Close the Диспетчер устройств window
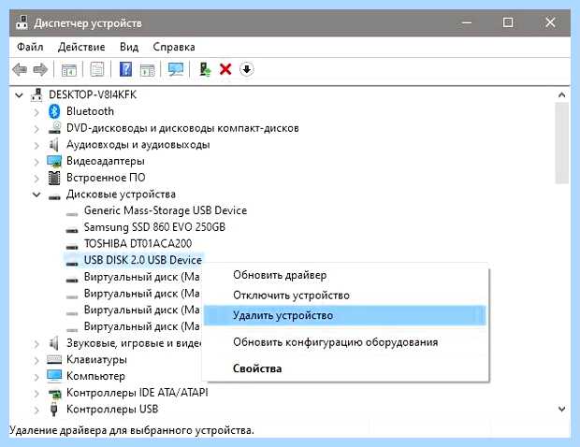This screenshot has height=447, width=580. (550, 22)
